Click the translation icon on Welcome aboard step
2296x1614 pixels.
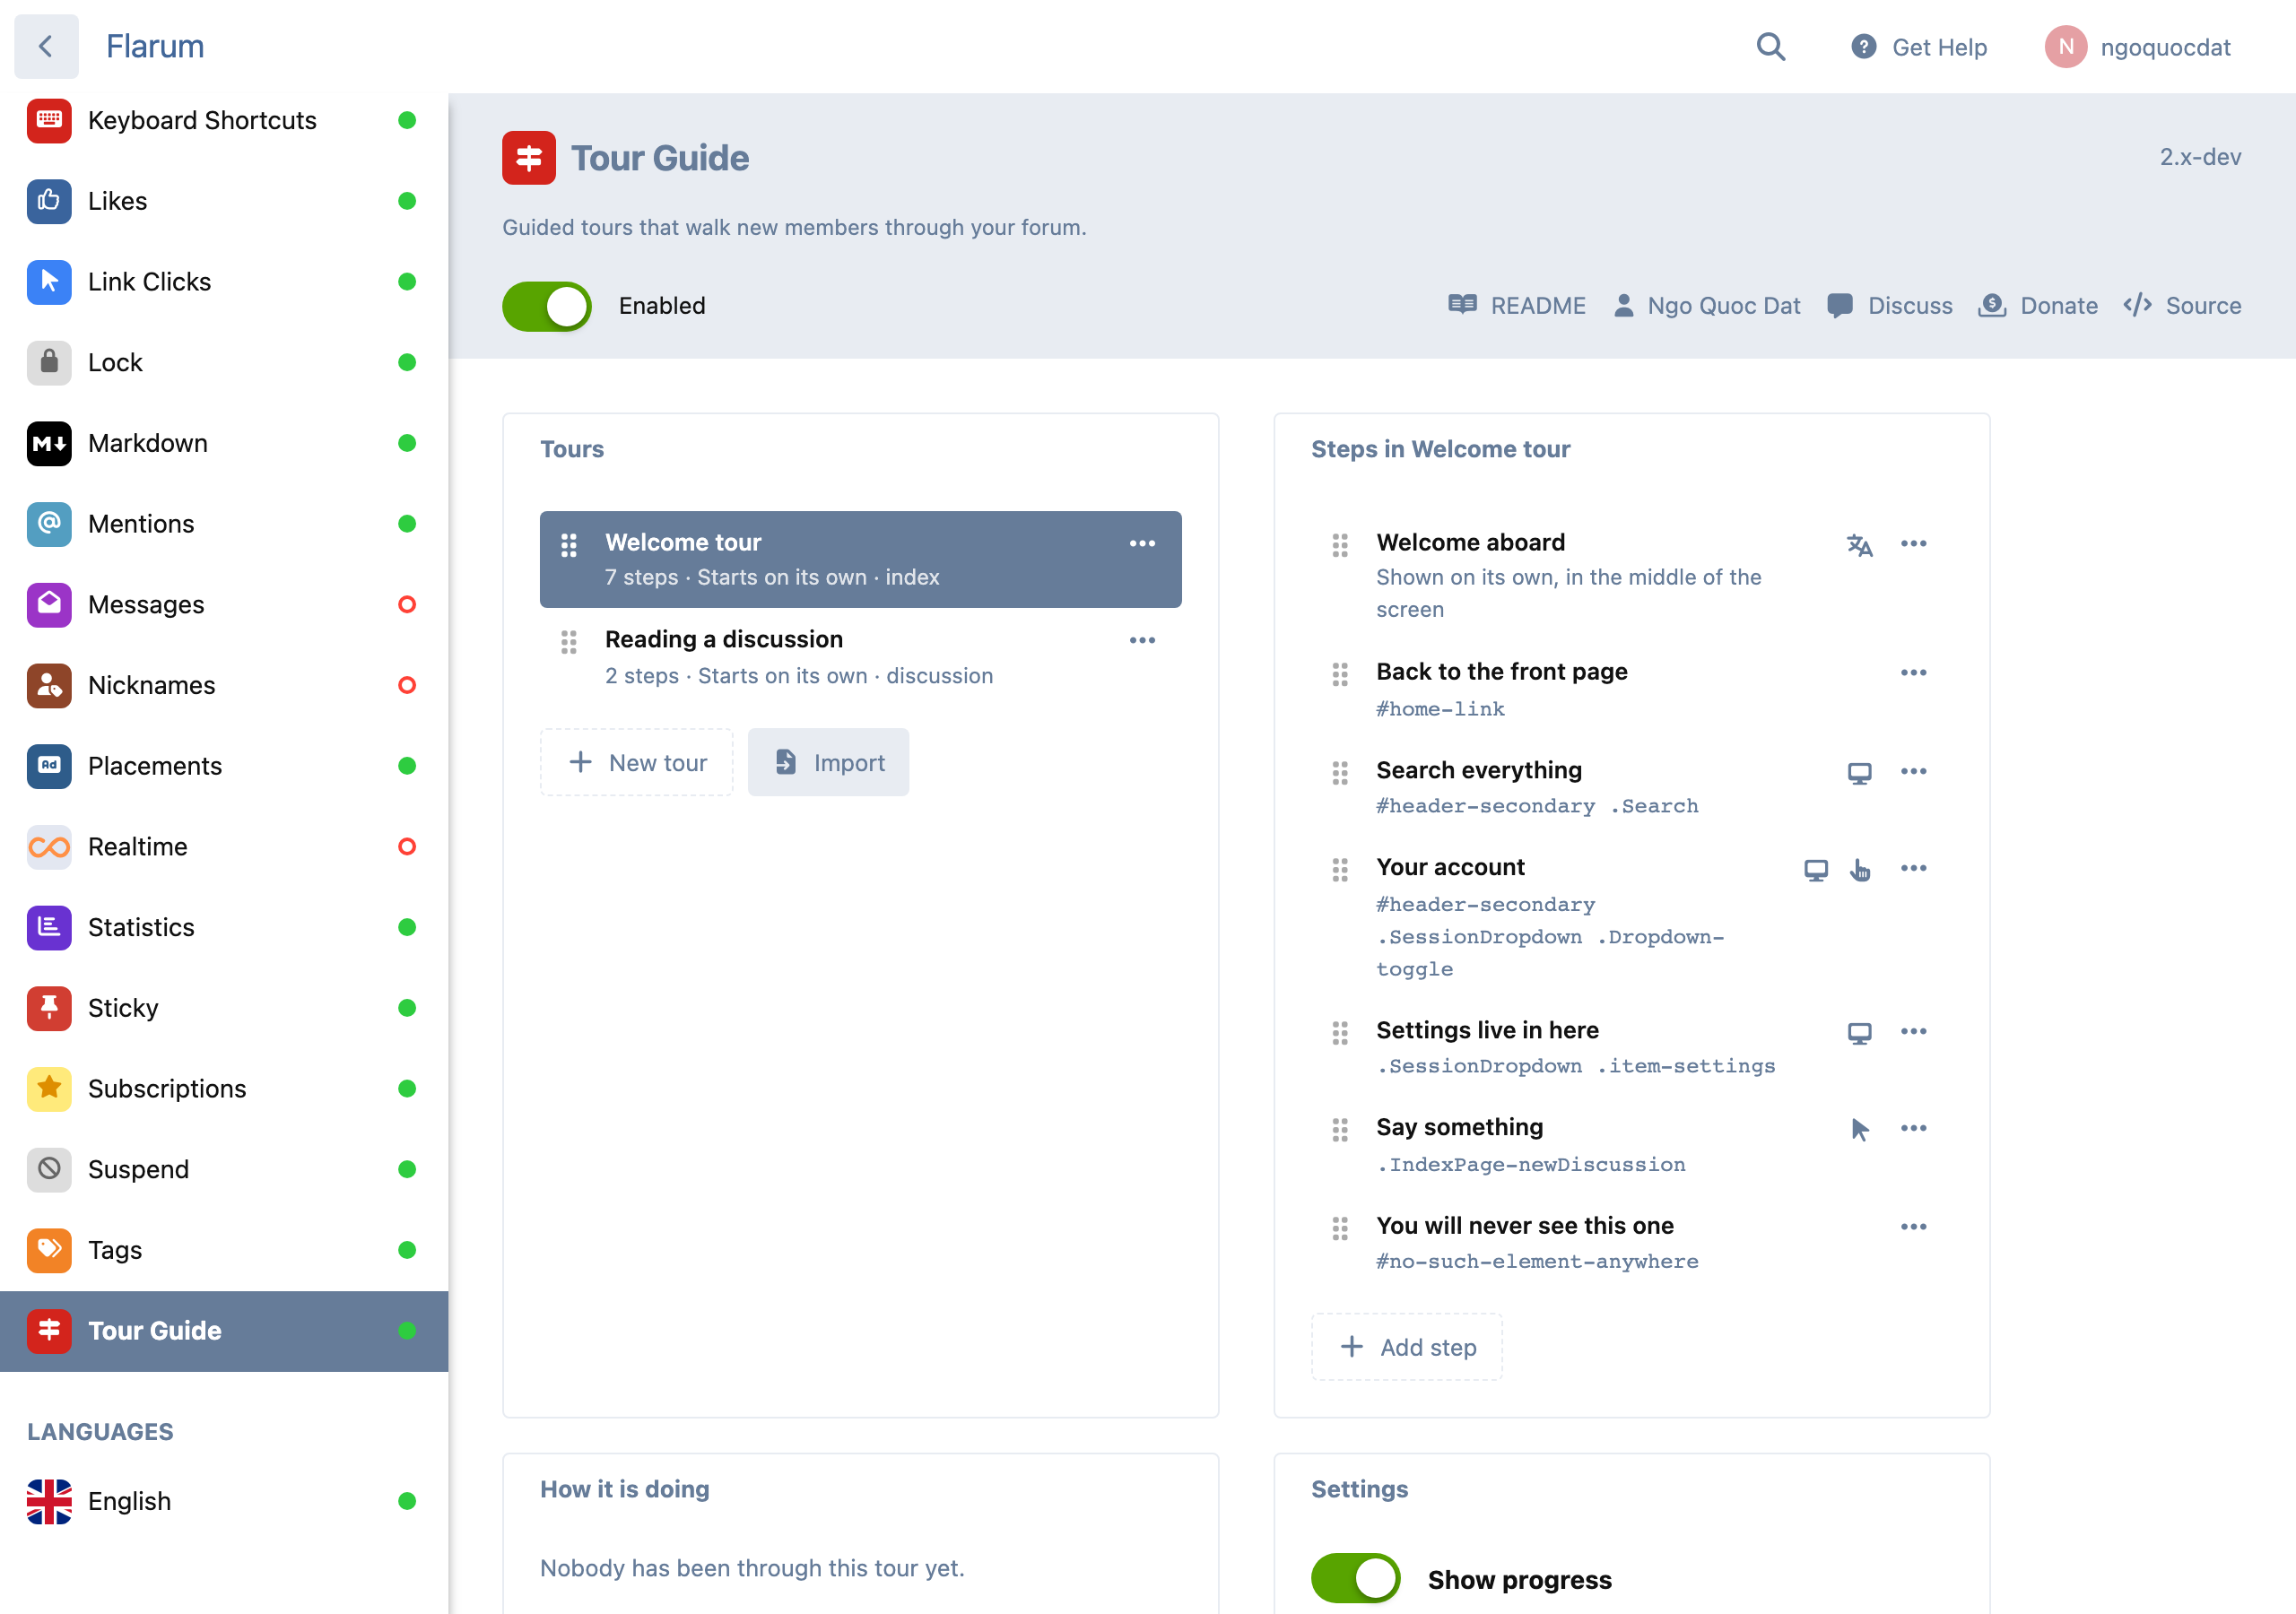(x=1859, y=545)
